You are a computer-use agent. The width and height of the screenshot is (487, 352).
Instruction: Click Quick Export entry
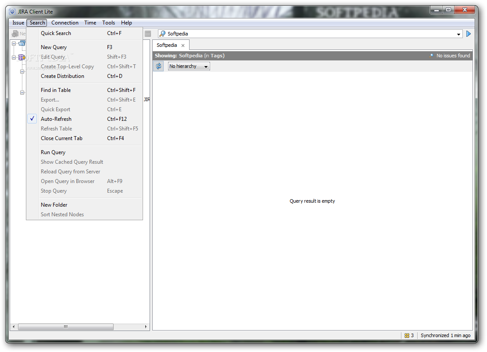coord(85,109)
